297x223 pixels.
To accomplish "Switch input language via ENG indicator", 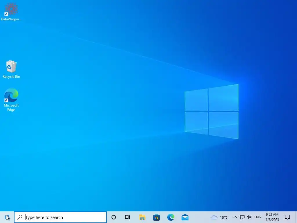I will click(258, 217).
